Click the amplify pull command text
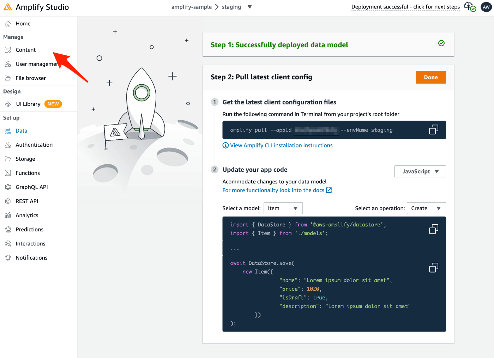Screen dimensions: 494x358 [311, 130]
